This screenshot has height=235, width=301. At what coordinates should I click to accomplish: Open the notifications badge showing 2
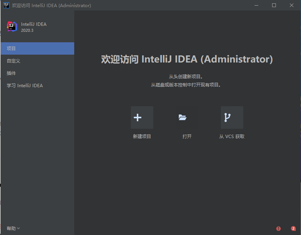click(x=293, y=228)
